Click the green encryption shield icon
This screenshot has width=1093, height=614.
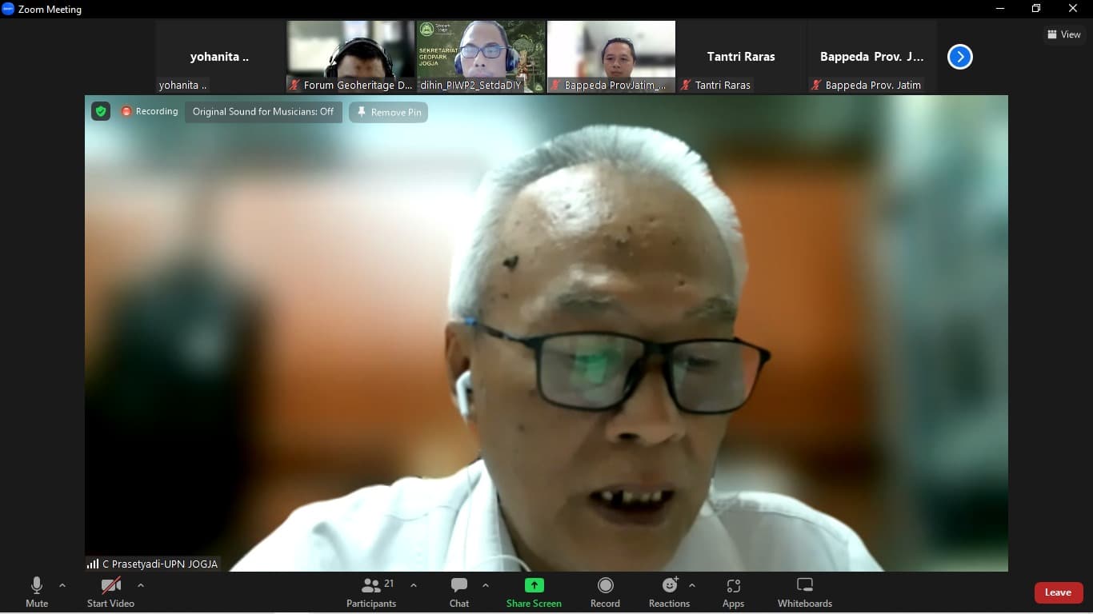pos(101,111)
